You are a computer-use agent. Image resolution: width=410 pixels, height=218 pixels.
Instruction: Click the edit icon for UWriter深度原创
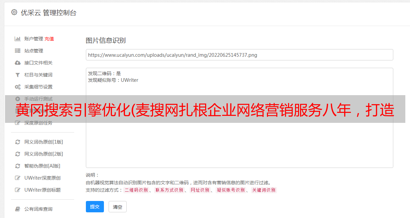18,178
